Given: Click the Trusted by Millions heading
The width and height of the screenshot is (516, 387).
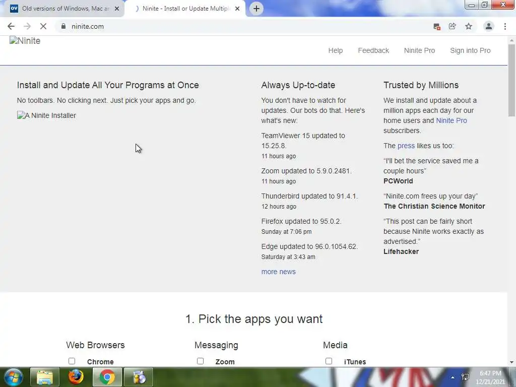Looking at the screenshot, I should pyautogui.click(x=421, y=85).
